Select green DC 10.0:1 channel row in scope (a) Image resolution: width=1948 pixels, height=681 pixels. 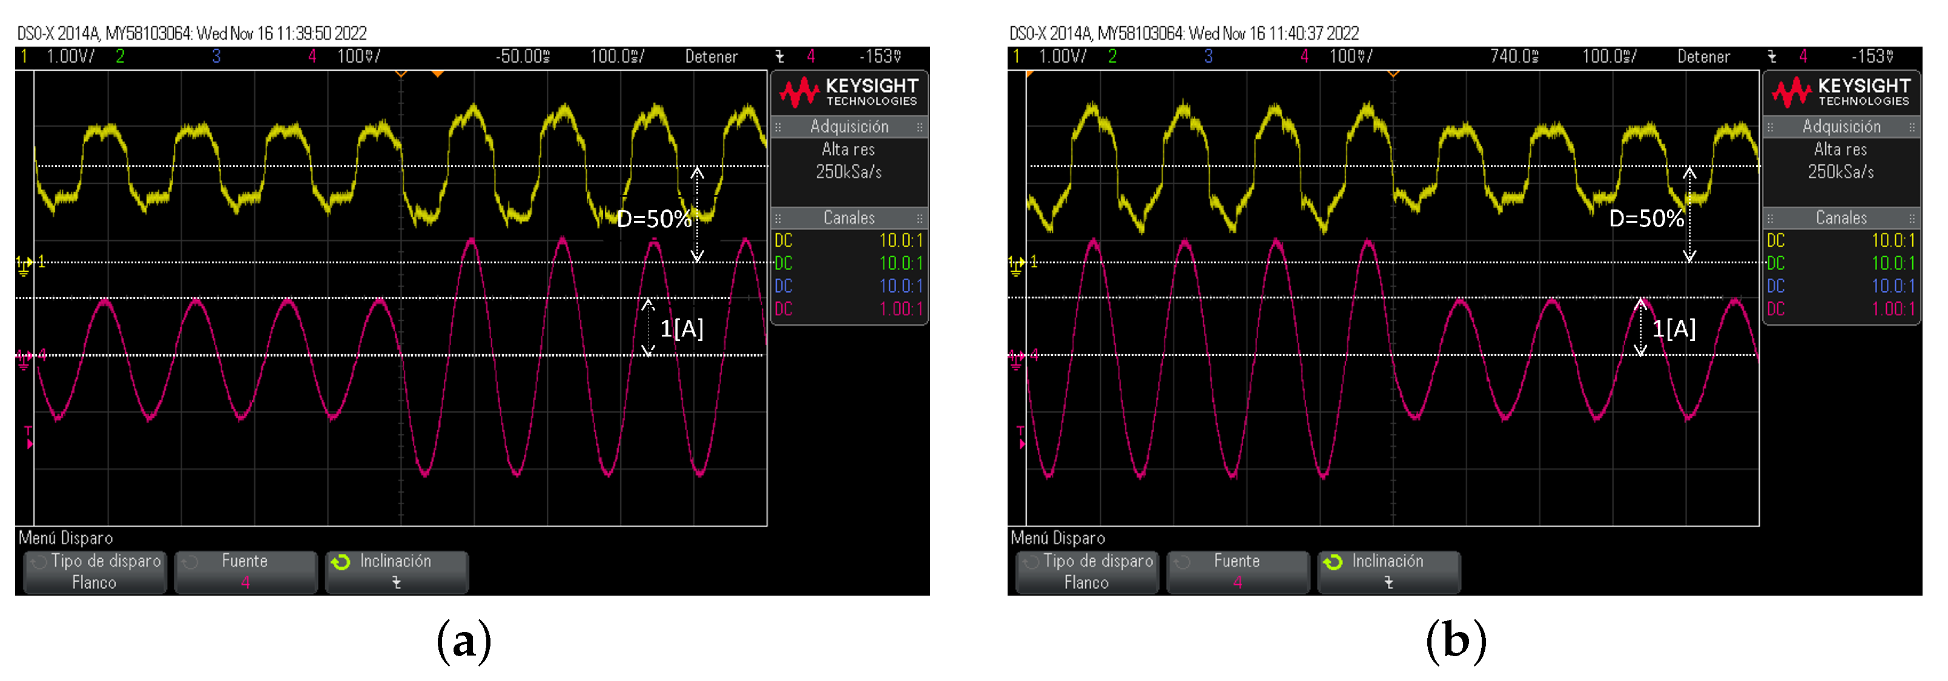coord(848,264)
